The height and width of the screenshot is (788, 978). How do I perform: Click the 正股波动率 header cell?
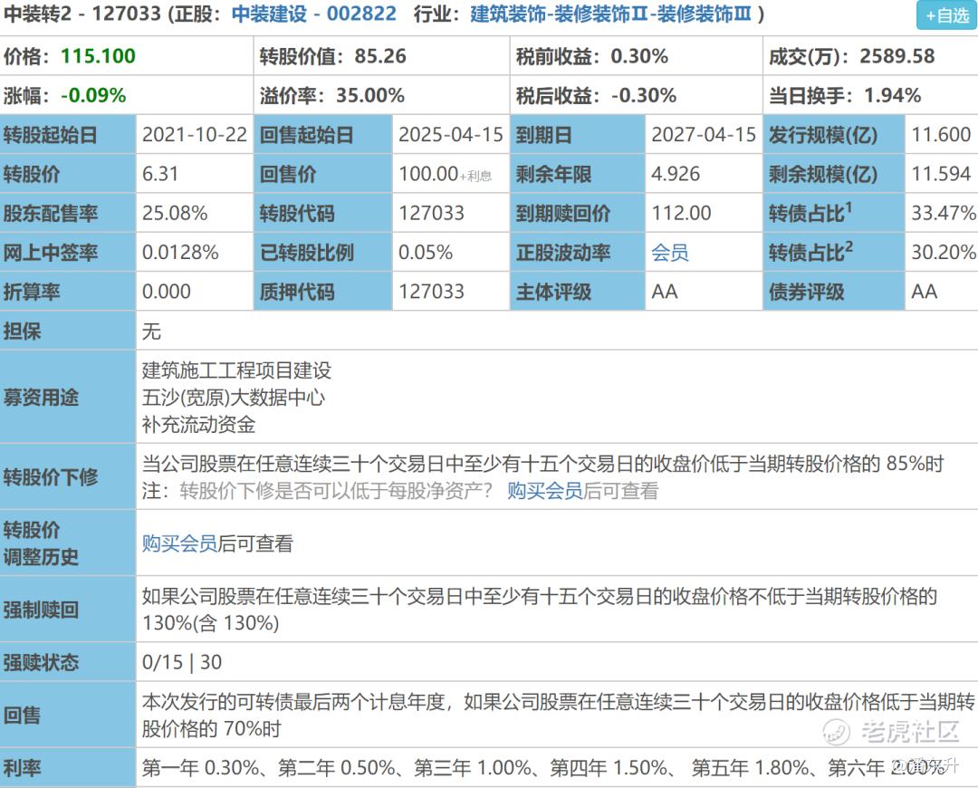pyautogui.click(x=578, y=253)
